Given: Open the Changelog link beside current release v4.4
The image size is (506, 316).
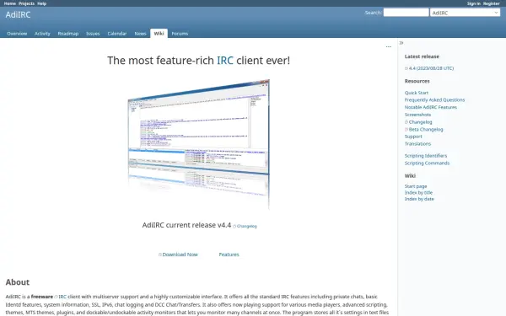Looking at the screenshot, I should (x=245, y=227).
